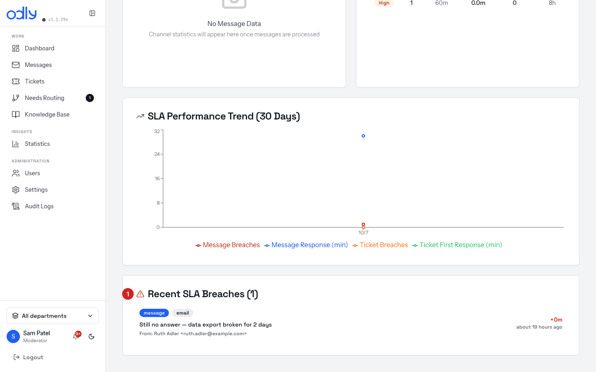Click the odly logo

tap(22, 13)
